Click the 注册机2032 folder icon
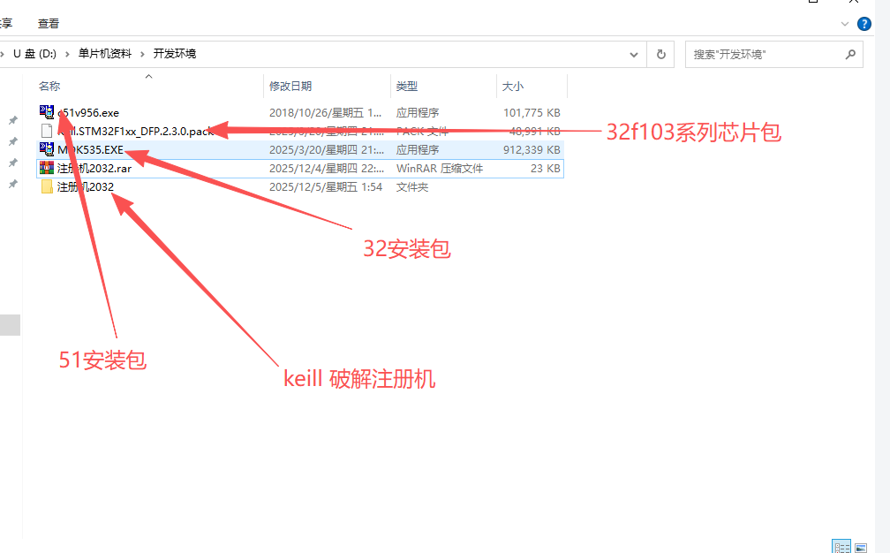The width and height of the screenshot is (890, 553). click(47, 186)
